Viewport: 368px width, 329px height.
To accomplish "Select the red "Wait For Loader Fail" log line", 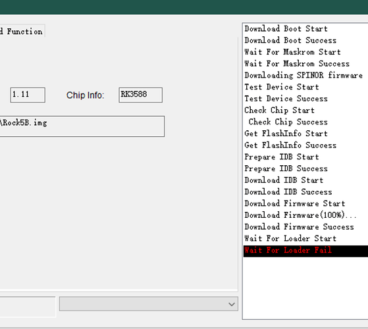I will (x=305, y=251).
